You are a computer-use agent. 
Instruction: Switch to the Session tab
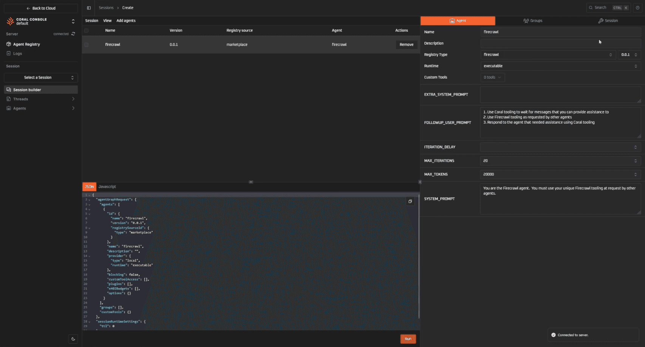pyautogui.click(x=608, y=21)
